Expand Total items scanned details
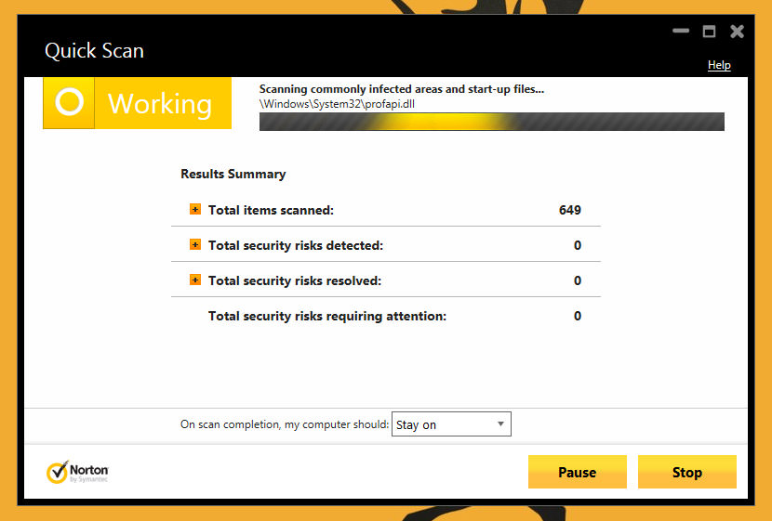This screenshot has width=772, height=521. [195, 210]
